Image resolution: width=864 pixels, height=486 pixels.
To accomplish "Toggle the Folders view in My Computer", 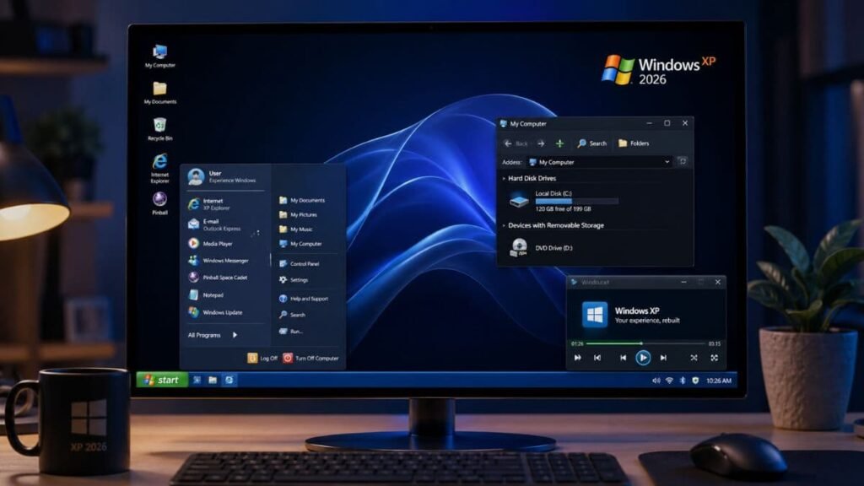I will (x=634, y=142).
